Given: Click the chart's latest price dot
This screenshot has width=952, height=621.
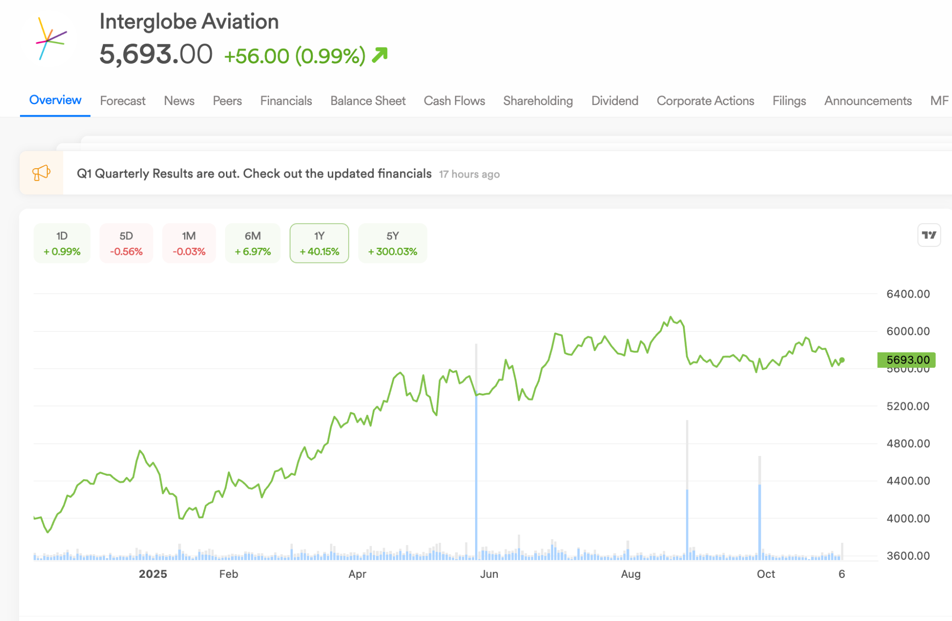Looking at the screenshot, I should [842, 360].
